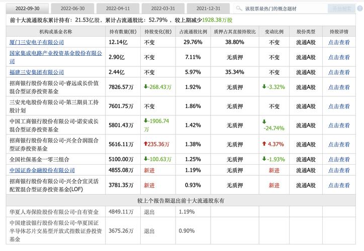This screenshot has height=251, width=364.
Task: Click the 机构或基金名称 column header
Action: point(56,32)
